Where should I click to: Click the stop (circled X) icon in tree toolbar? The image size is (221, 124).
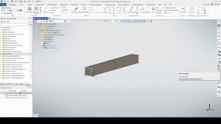50,21
